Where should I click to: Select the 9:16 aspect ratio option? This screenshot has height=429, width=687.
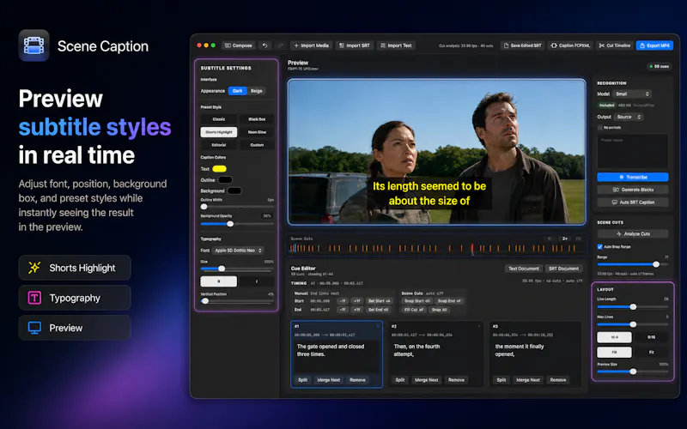(x=651, y=337)
